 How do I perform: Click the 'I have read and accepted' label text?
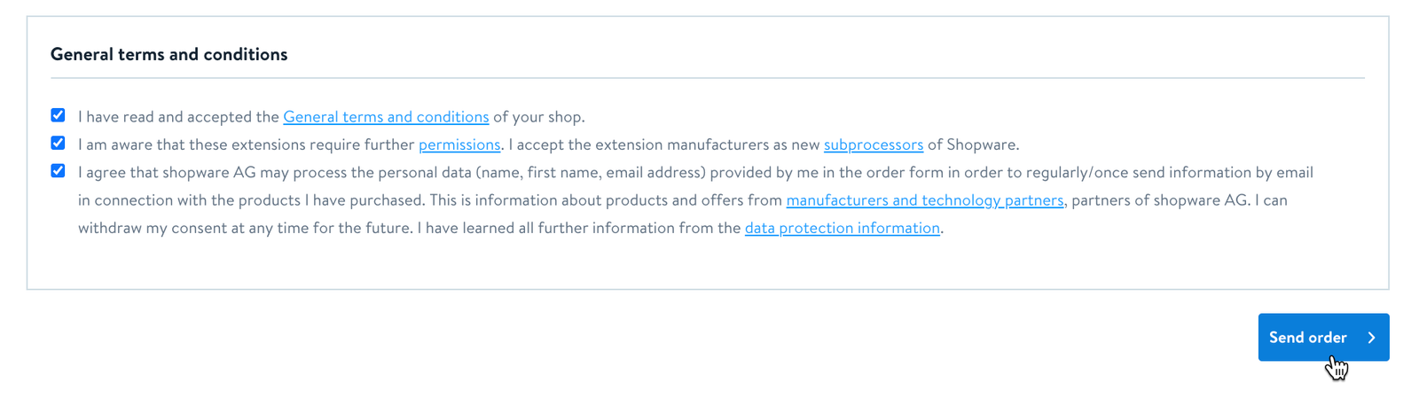click(177, 117)
